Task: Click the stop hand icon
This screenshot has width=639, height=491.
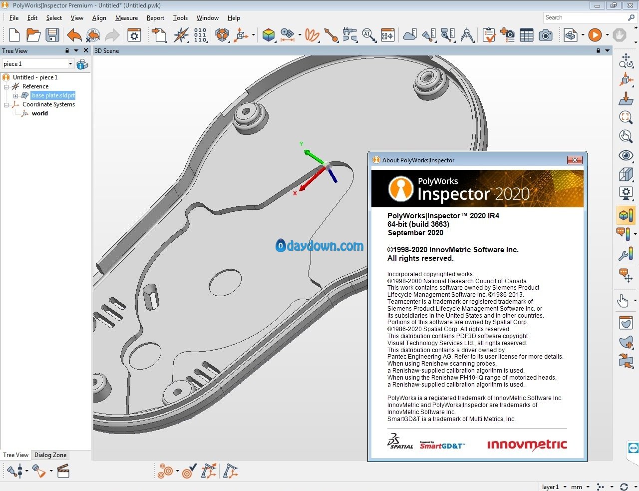Action: click(x=620, y=35)
